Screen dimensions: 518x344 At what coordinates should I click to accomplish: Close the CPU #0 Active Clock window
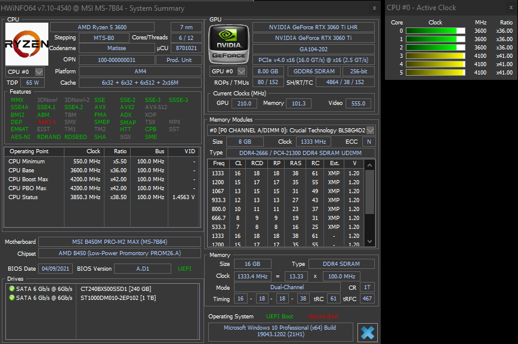(511, 8)
